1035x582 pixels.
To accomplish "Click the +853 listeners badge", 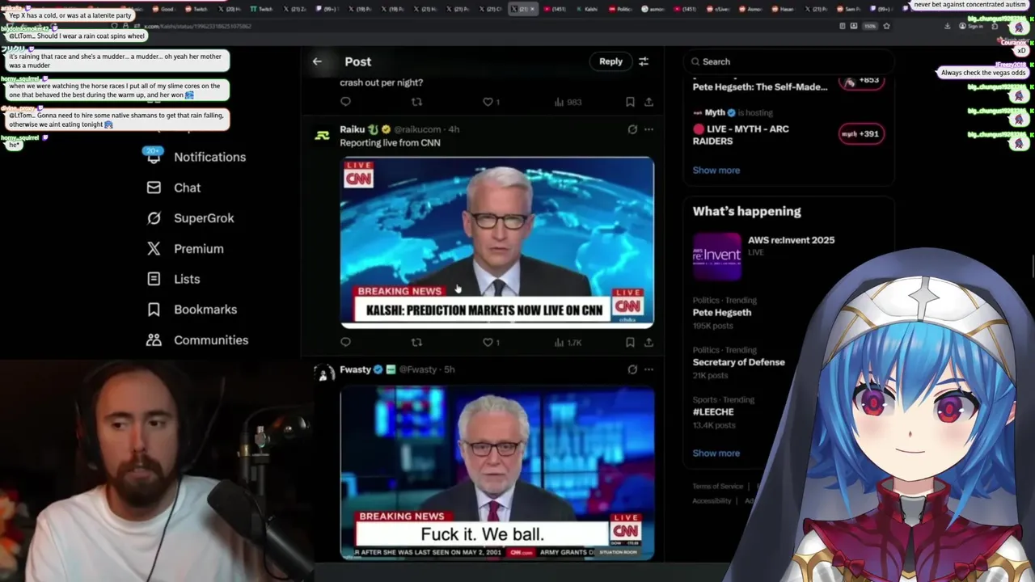I will [861, 80].
